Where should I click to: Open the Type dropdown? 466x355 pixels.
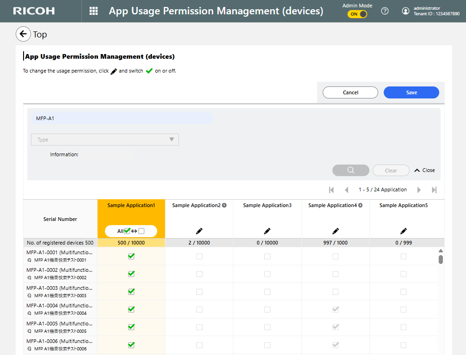pos(105,140)
